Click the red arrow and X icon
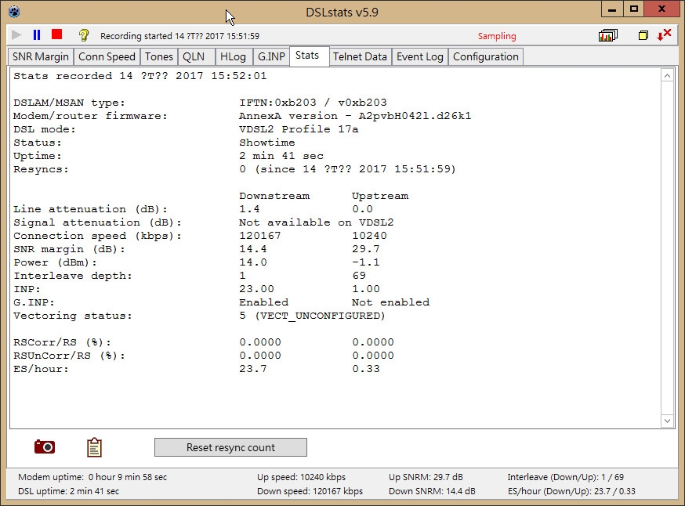 (x=664, y=35)
